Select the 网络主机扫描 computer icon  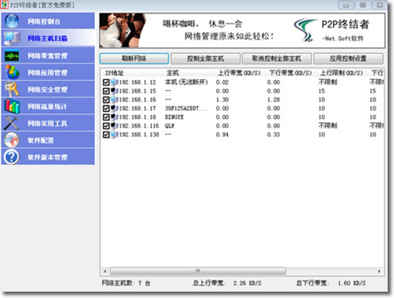pyautogui.click(x=12, y=38)
